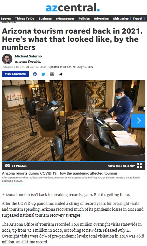Open fullscreen gallery expand icon
This screenshot has height=246, width=147.
tap(140, 166)
